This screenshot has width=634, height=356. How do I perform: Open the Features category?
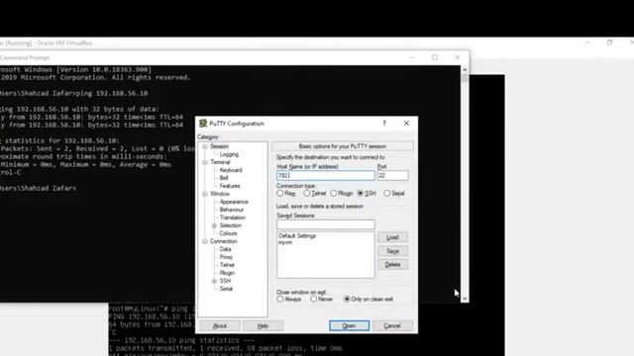[230, 186]
